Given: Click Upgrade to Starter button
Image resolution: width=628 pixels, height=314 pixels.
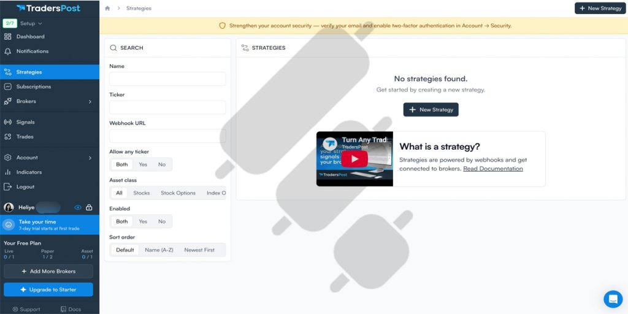Looking at the screenshot, I should click(x=48, y=289).
